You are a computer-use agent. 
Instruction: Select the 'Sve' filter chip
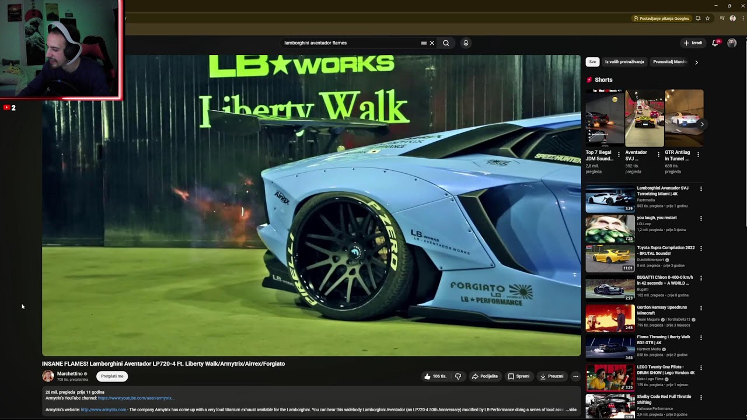click(592, 62)
